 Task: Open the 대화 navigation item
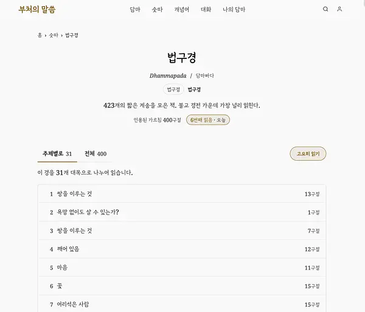tap(206, 10)
